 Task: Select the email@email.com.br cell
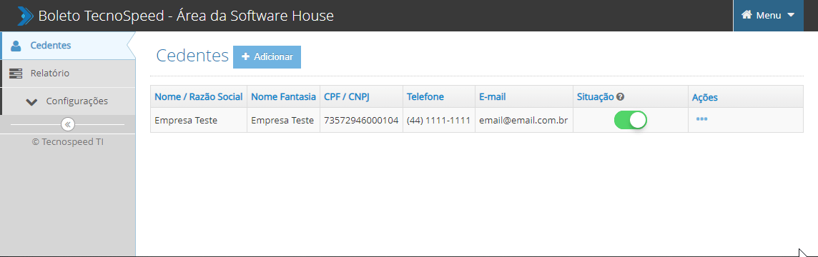pos(524,120)
